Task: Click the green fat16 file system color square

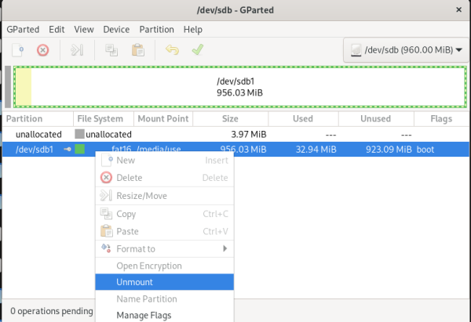Action: (79, 149)
